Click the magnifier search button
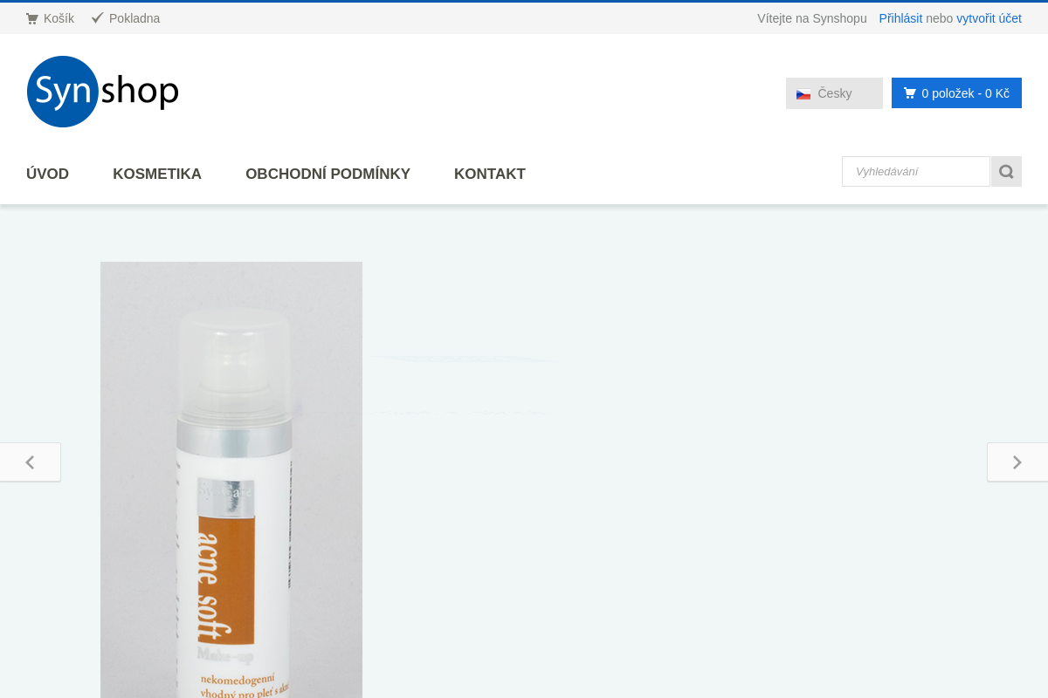The height and width of the screenshot is (698, 1048). coord(1006,172)
